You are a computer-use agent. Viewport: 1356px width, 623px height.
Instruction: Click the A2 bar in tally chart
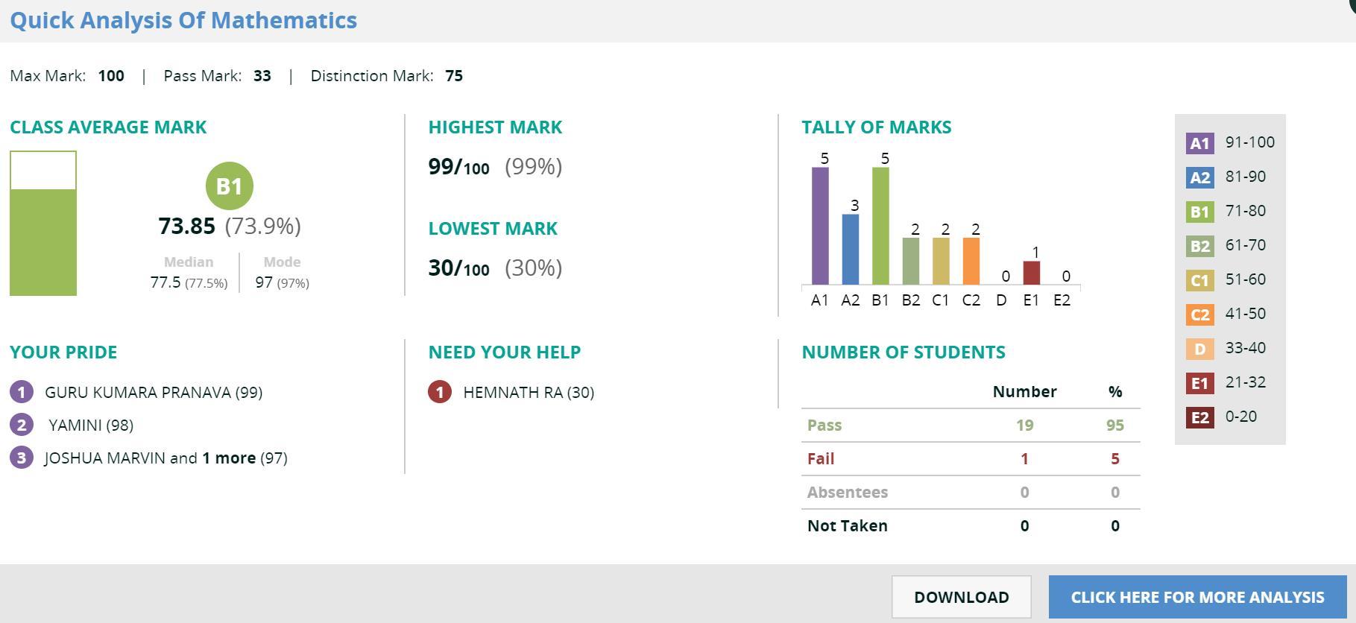click(x=850, y=250)
